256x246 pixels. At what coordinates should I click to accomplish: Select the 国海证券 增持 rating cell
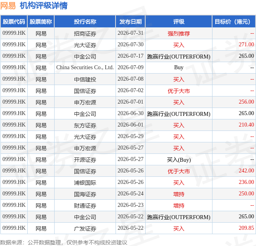(179, 194)
